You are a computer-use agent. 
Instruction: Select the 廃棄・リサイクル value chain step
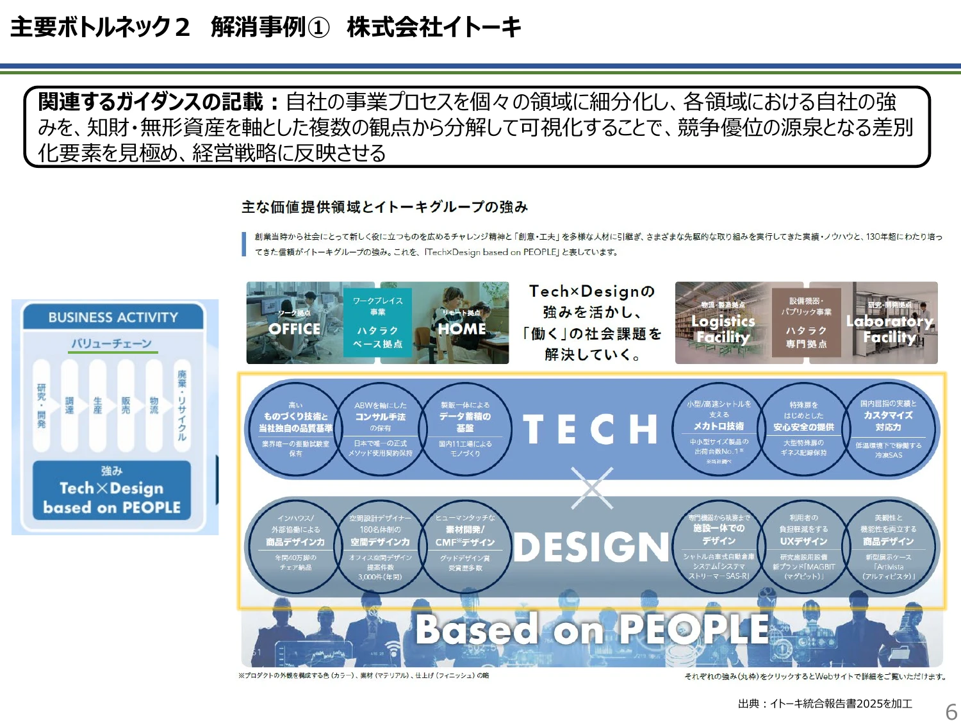pos(183,405)
